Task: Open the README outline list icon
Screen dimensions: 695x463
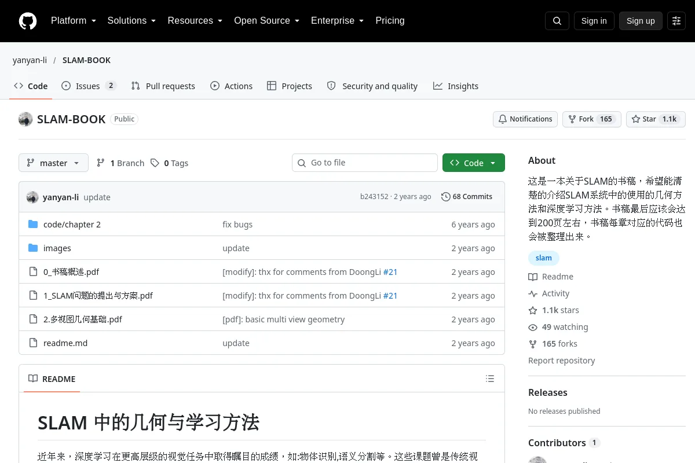Action: pos(490,379)
